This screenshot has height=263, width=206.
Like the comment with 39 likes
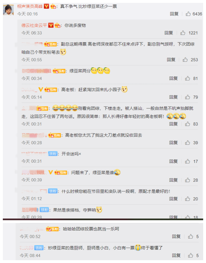click(187, 143)
